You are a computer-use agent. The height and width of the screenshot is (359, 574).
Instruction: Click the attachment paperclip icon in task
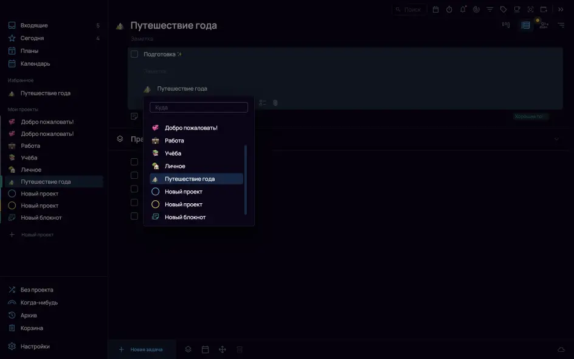[275, 103]
